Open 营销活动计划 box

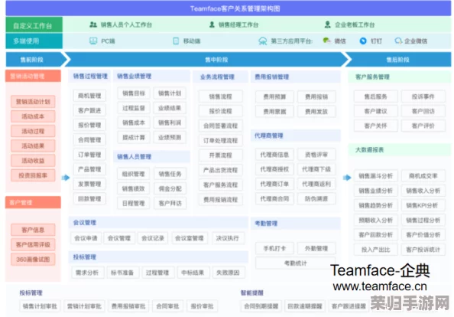[x=33, y=102]
